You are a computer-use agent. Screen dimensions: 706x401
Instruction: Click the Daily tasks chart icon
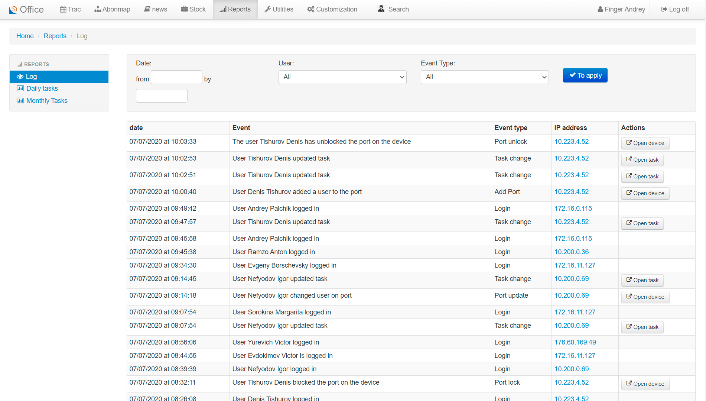pos(20,88)
